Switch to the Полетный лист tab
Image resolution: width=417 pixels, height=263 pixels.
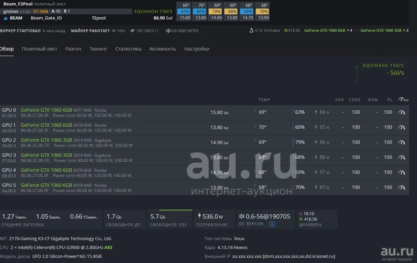[40, 49]
